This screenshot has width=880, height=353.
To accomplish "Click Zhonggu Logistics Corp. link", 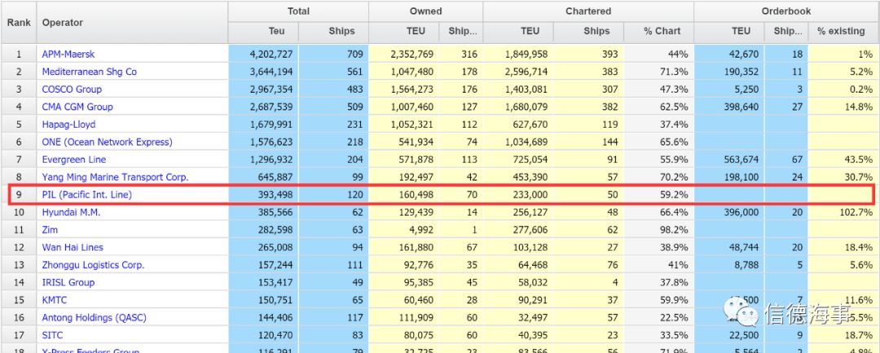I will [x=93, y=265].
